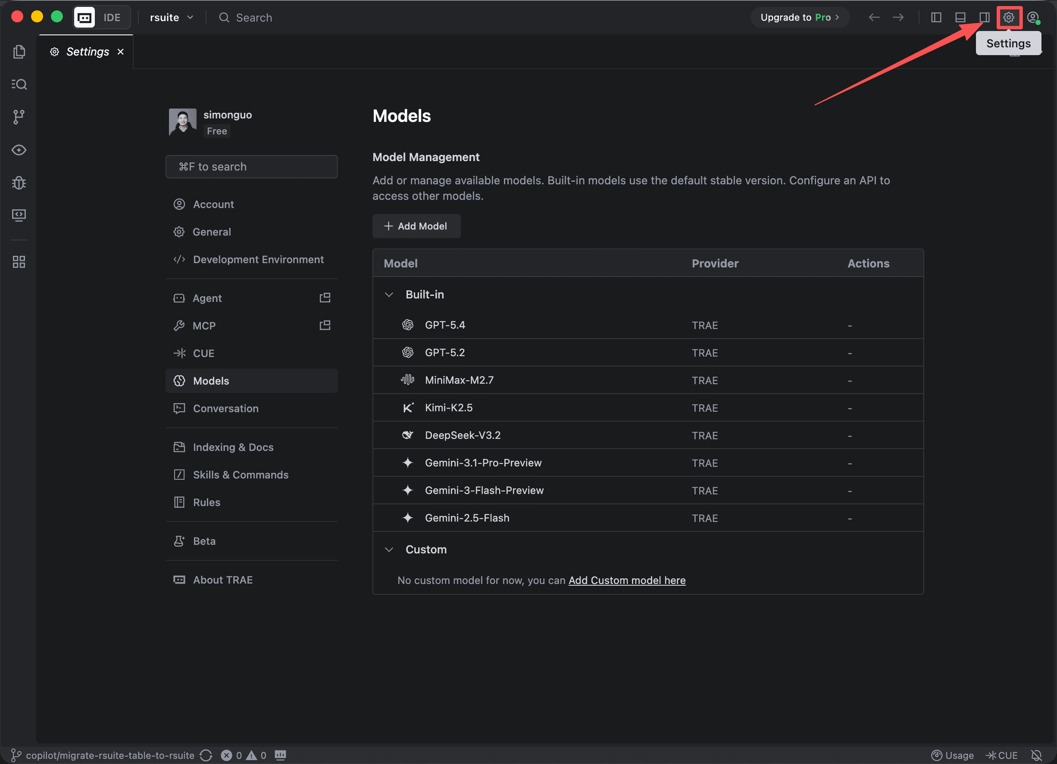Click the TRAE chat icon in status bar
This screenshot has height=764, width=1057.
pos(280,755)
